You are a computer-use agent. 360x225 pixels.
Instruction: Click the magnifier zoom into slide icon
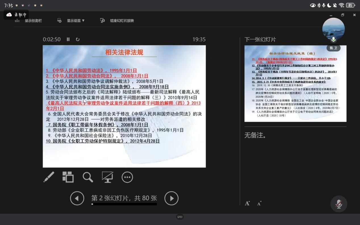(88, 177)
